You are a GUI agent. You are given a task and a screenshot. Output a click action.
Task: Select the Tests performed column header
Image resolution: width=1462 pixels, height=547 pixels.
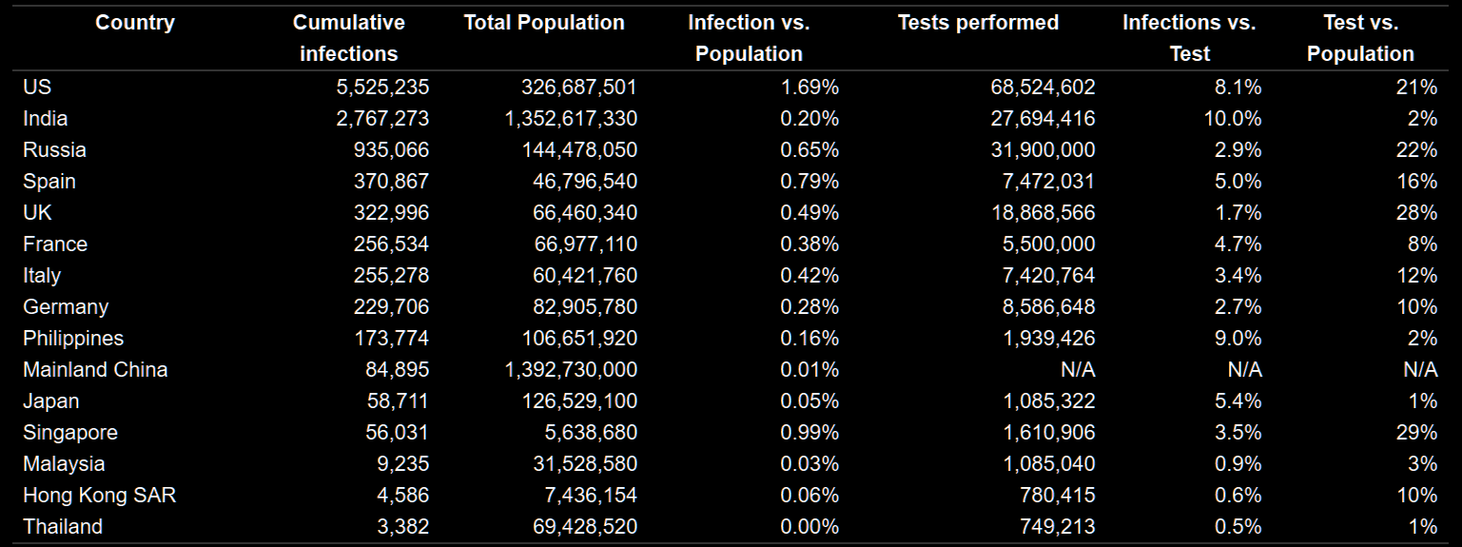pyautogui.click(x=978, y=23)
